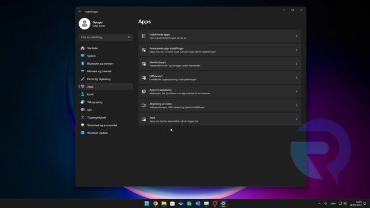370x208 pixels.
Task: Expand Apps til websteder chevron
Action: (297, 91)
